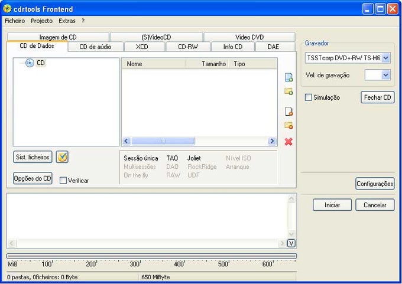Click the log scroll down arrow
The height and width of the screenshot is (284, 402).
(291, 234)
